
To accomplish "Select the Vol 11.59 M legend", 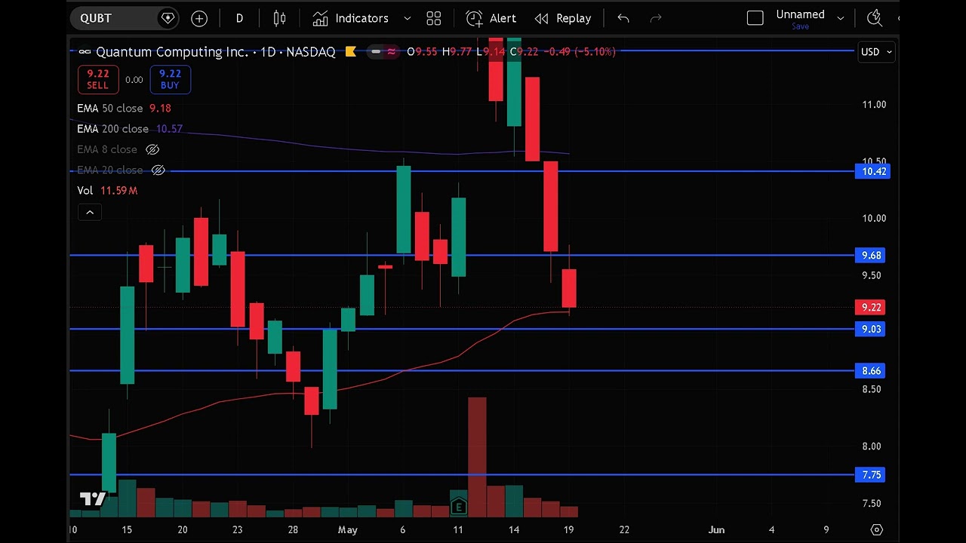I will 107,191.
